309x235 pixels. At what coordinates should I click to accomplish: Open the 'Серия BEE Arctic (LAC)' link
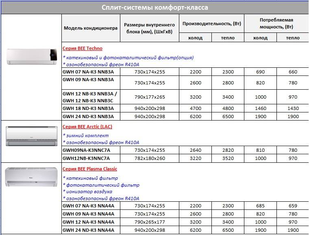(x=87, y=127)
